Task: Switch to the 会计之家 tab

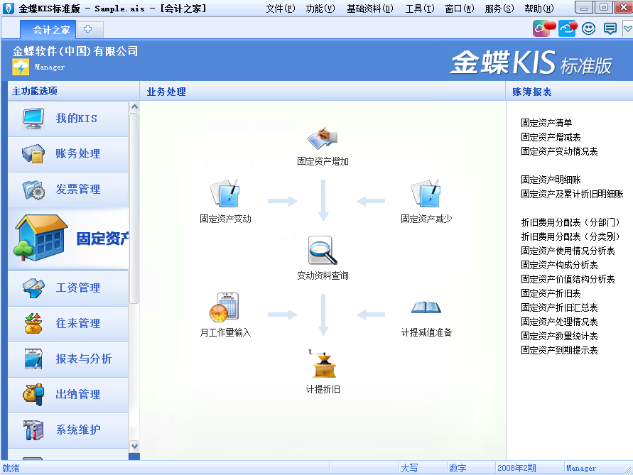Action: pos(48,29)
